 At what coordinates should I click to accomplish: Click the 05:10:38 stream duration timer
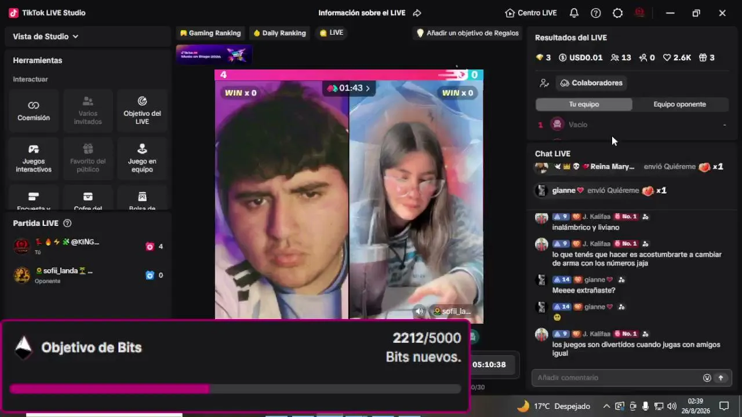tap(489, 365)
